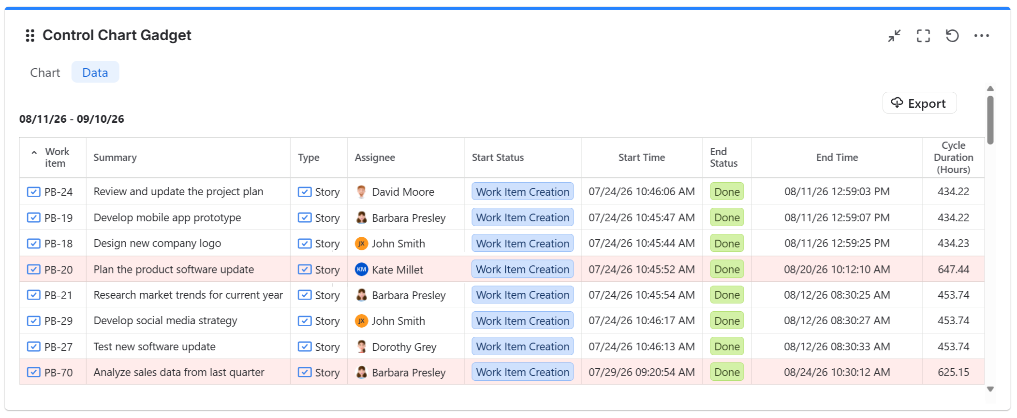Select summary 'Test new software update'
1017x418 pixels.
click(155, 346)
